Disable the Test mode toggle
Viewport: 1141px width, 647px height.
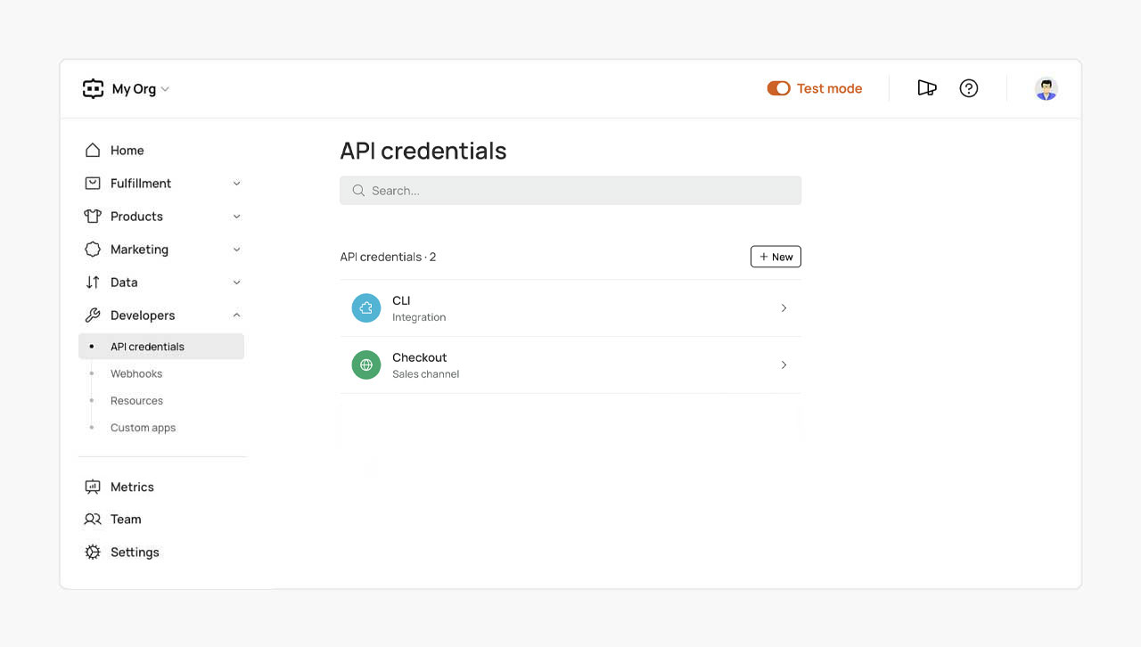tap(778, 88)
